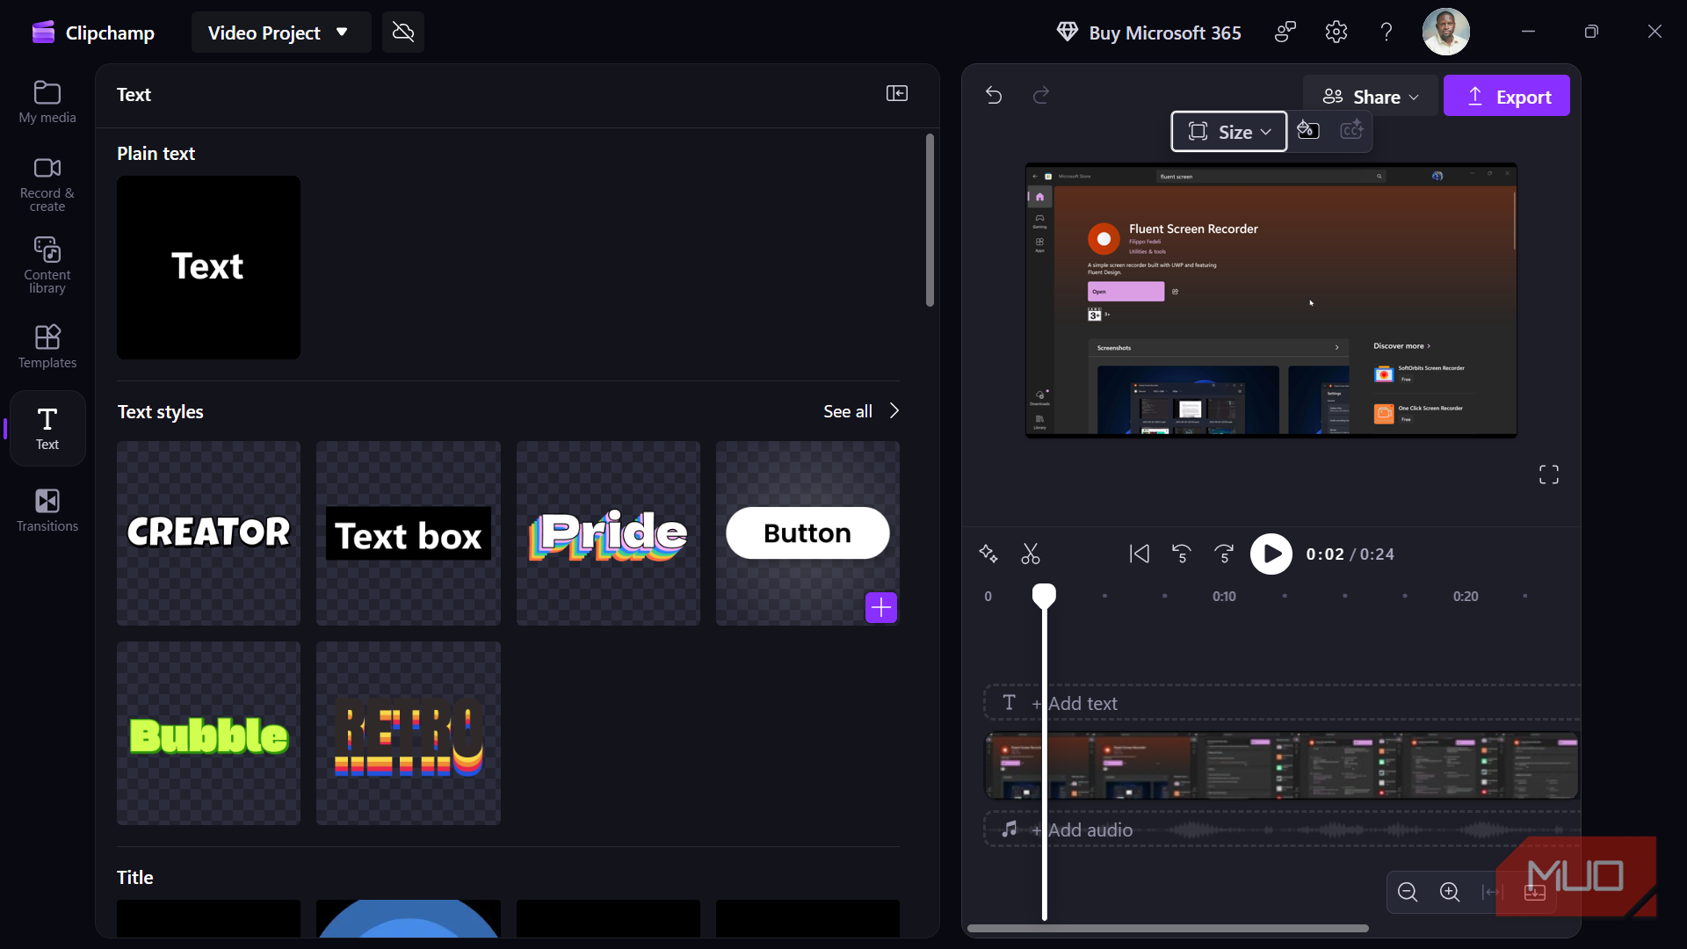Select the video clip on timeline

pos(1281,766)
